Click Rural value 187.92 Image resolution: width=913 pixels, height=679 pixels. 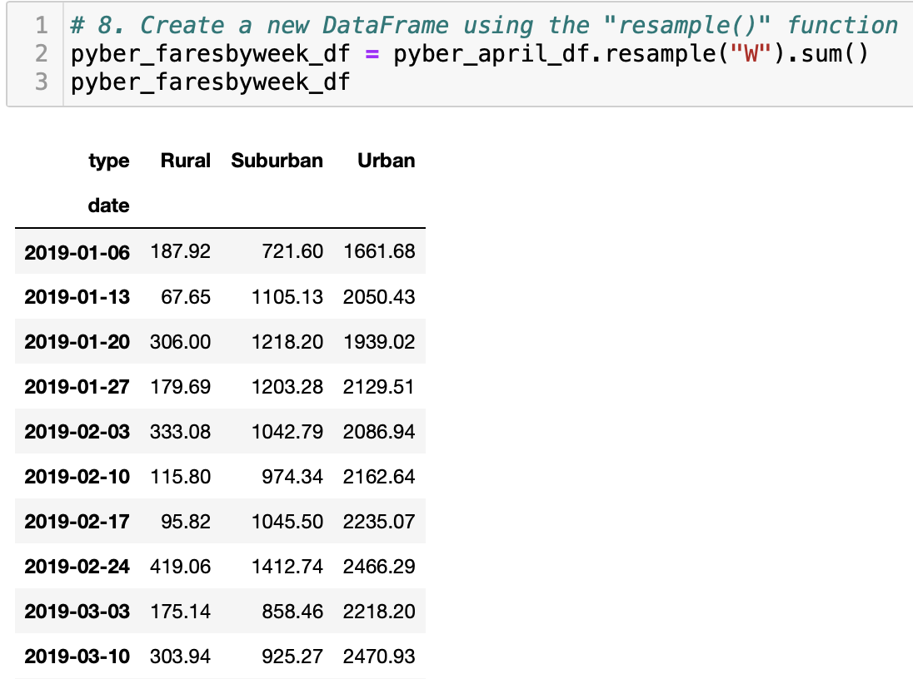(x=181, y=251)
